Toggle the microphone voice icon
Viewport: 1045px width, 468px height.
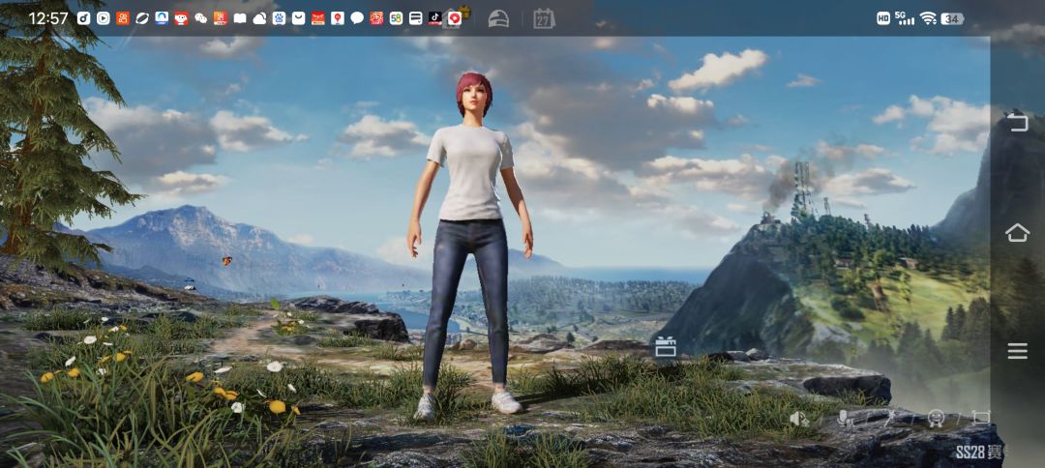click(x=846, y=418)
